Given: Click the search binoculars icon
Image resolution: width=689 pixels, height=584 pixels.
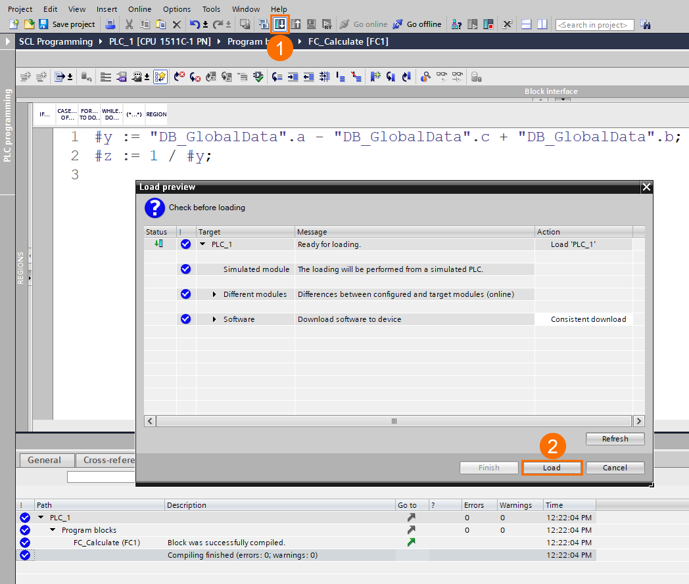Looking at the screenshot, I should click(x=645, y=24).
